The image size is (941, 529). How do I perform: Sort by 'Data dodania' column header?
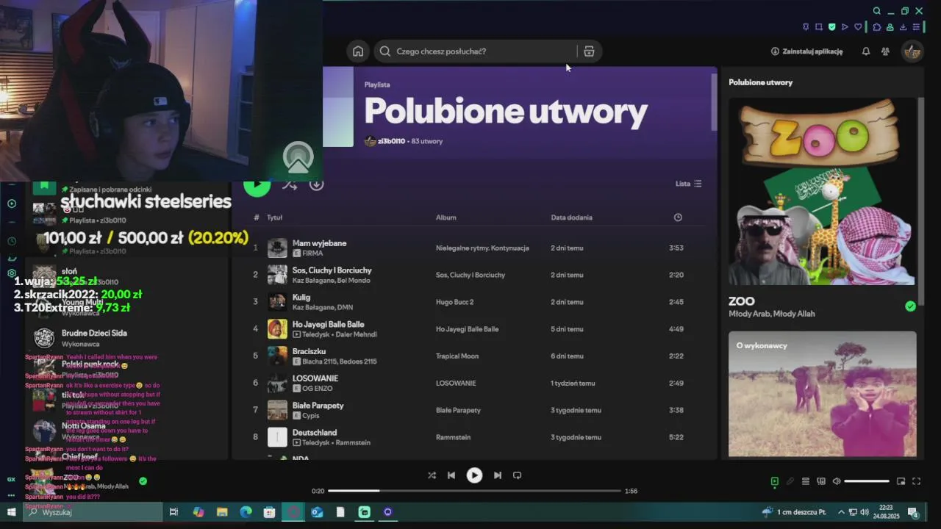point(571,217)
